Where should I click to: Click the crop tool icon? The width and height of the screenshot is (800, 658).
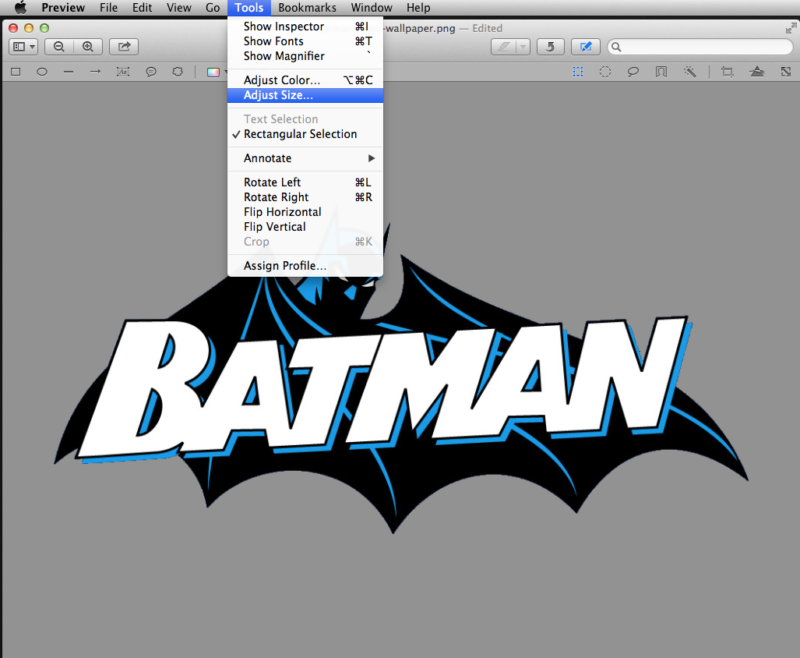pyautogui.click(x=728, y=72)
